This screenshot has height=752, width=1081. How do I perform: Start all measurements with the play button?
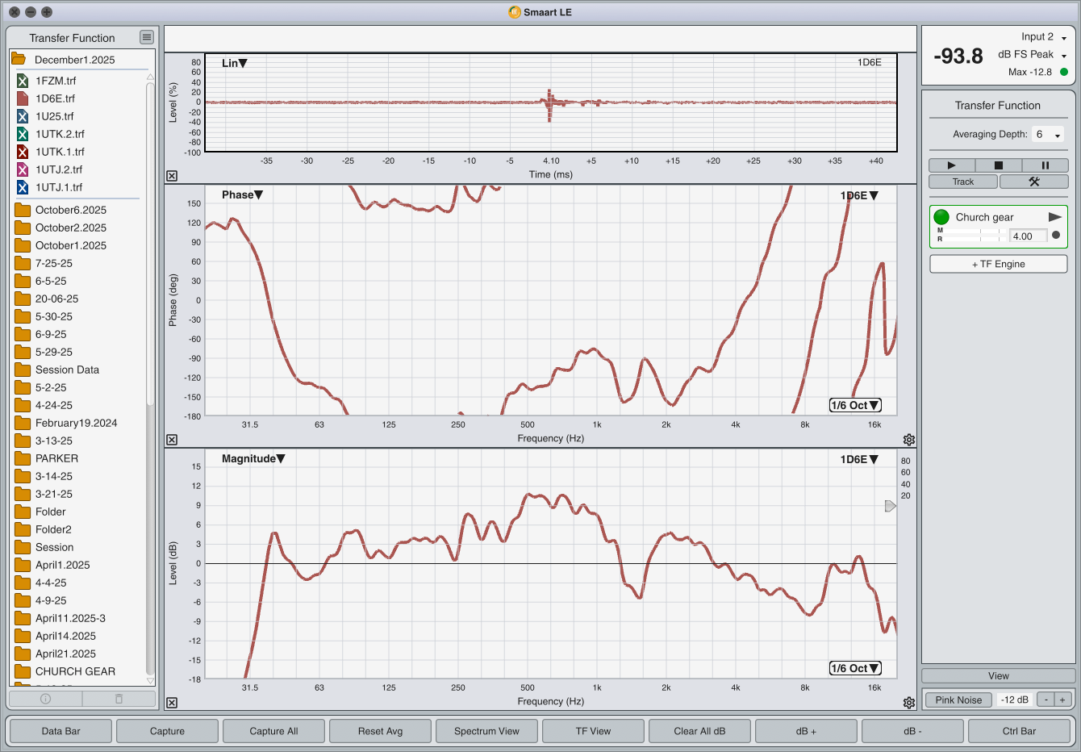click(951, 165)
